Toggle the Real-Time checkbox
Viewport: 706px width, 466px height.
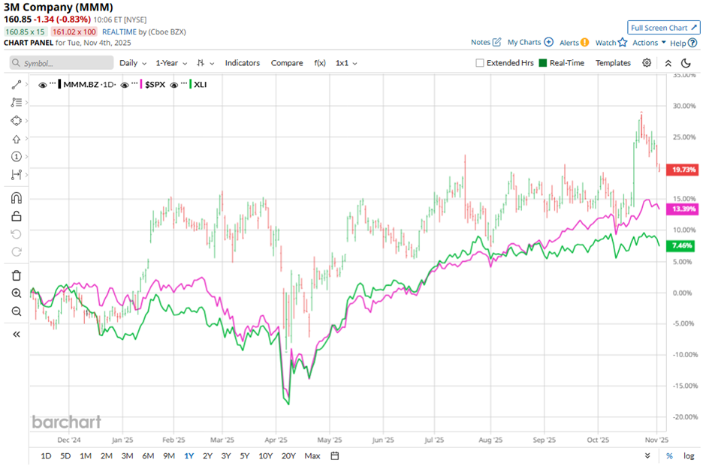[x=543, y=63]
